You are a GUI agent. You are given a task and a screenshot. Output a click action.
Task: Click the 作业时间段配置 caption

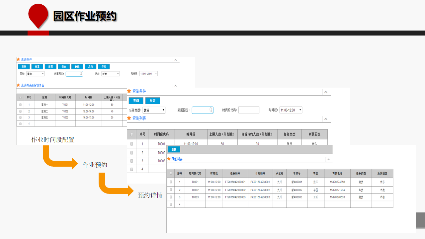click(x=53, y=140)
